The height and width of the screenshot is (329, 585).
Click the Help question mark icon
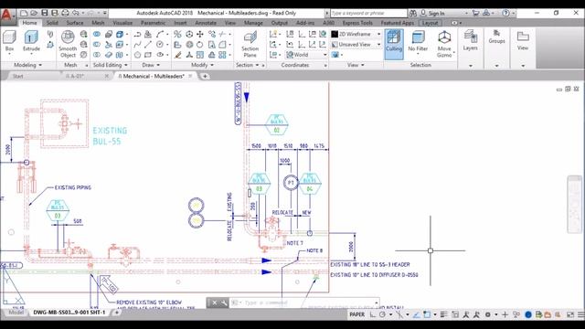click(x=505, y=13)
